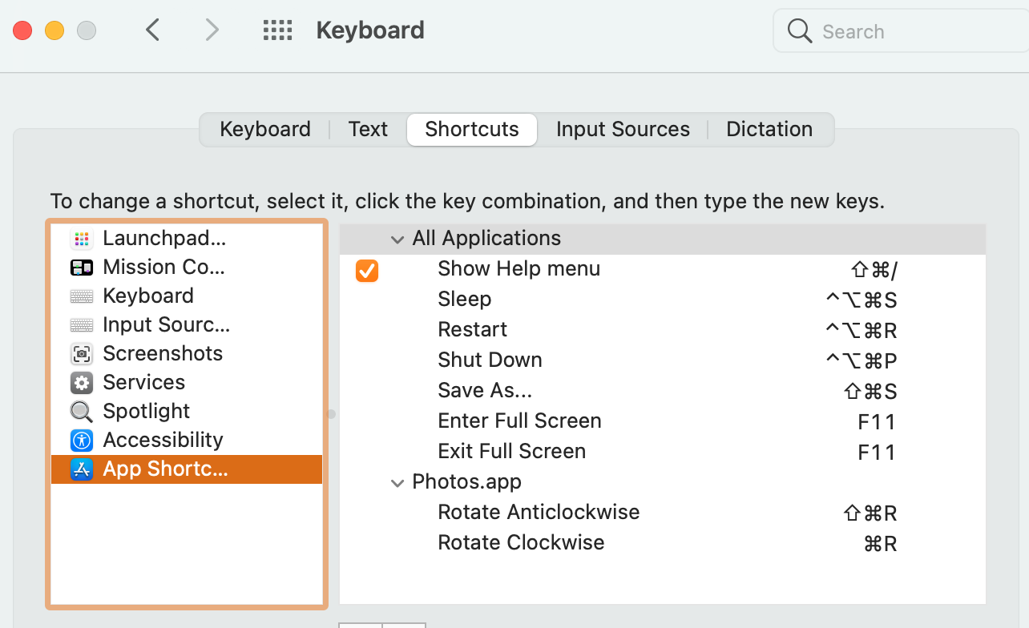Select the Mission Control icon
The width and height of the screenshot is (1029, 628).
coord(81,268)
